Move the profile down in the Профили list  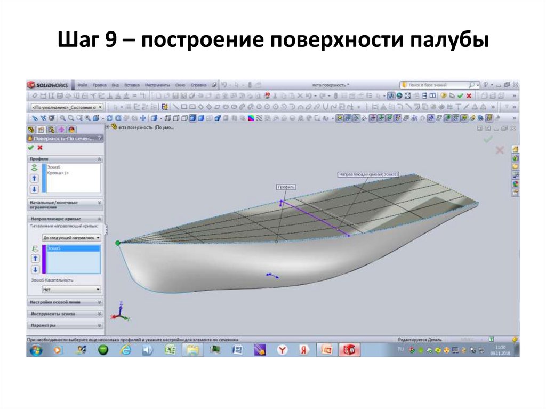(34, 189)
